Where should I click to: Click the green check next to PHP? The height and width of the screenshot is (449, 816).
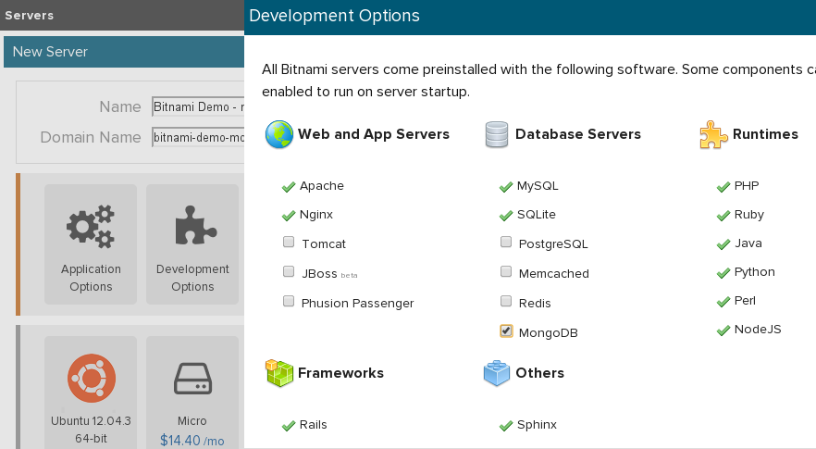coord(723,186)
